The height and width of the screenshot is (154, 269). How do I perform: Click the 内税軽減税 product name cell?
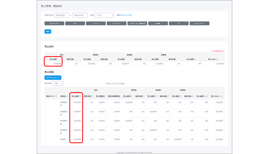64,113
